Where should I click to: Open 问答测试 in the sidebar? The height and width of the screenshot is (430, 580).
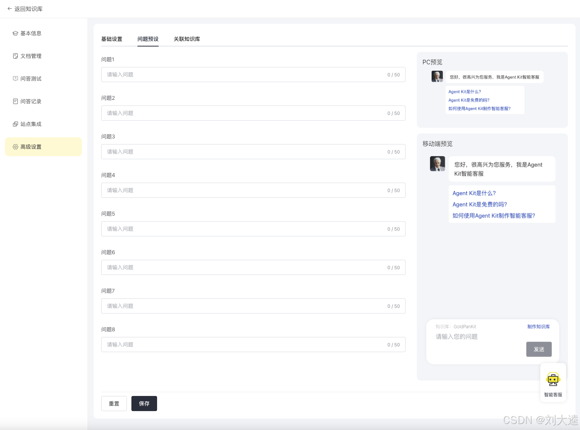tap(43, 79)
